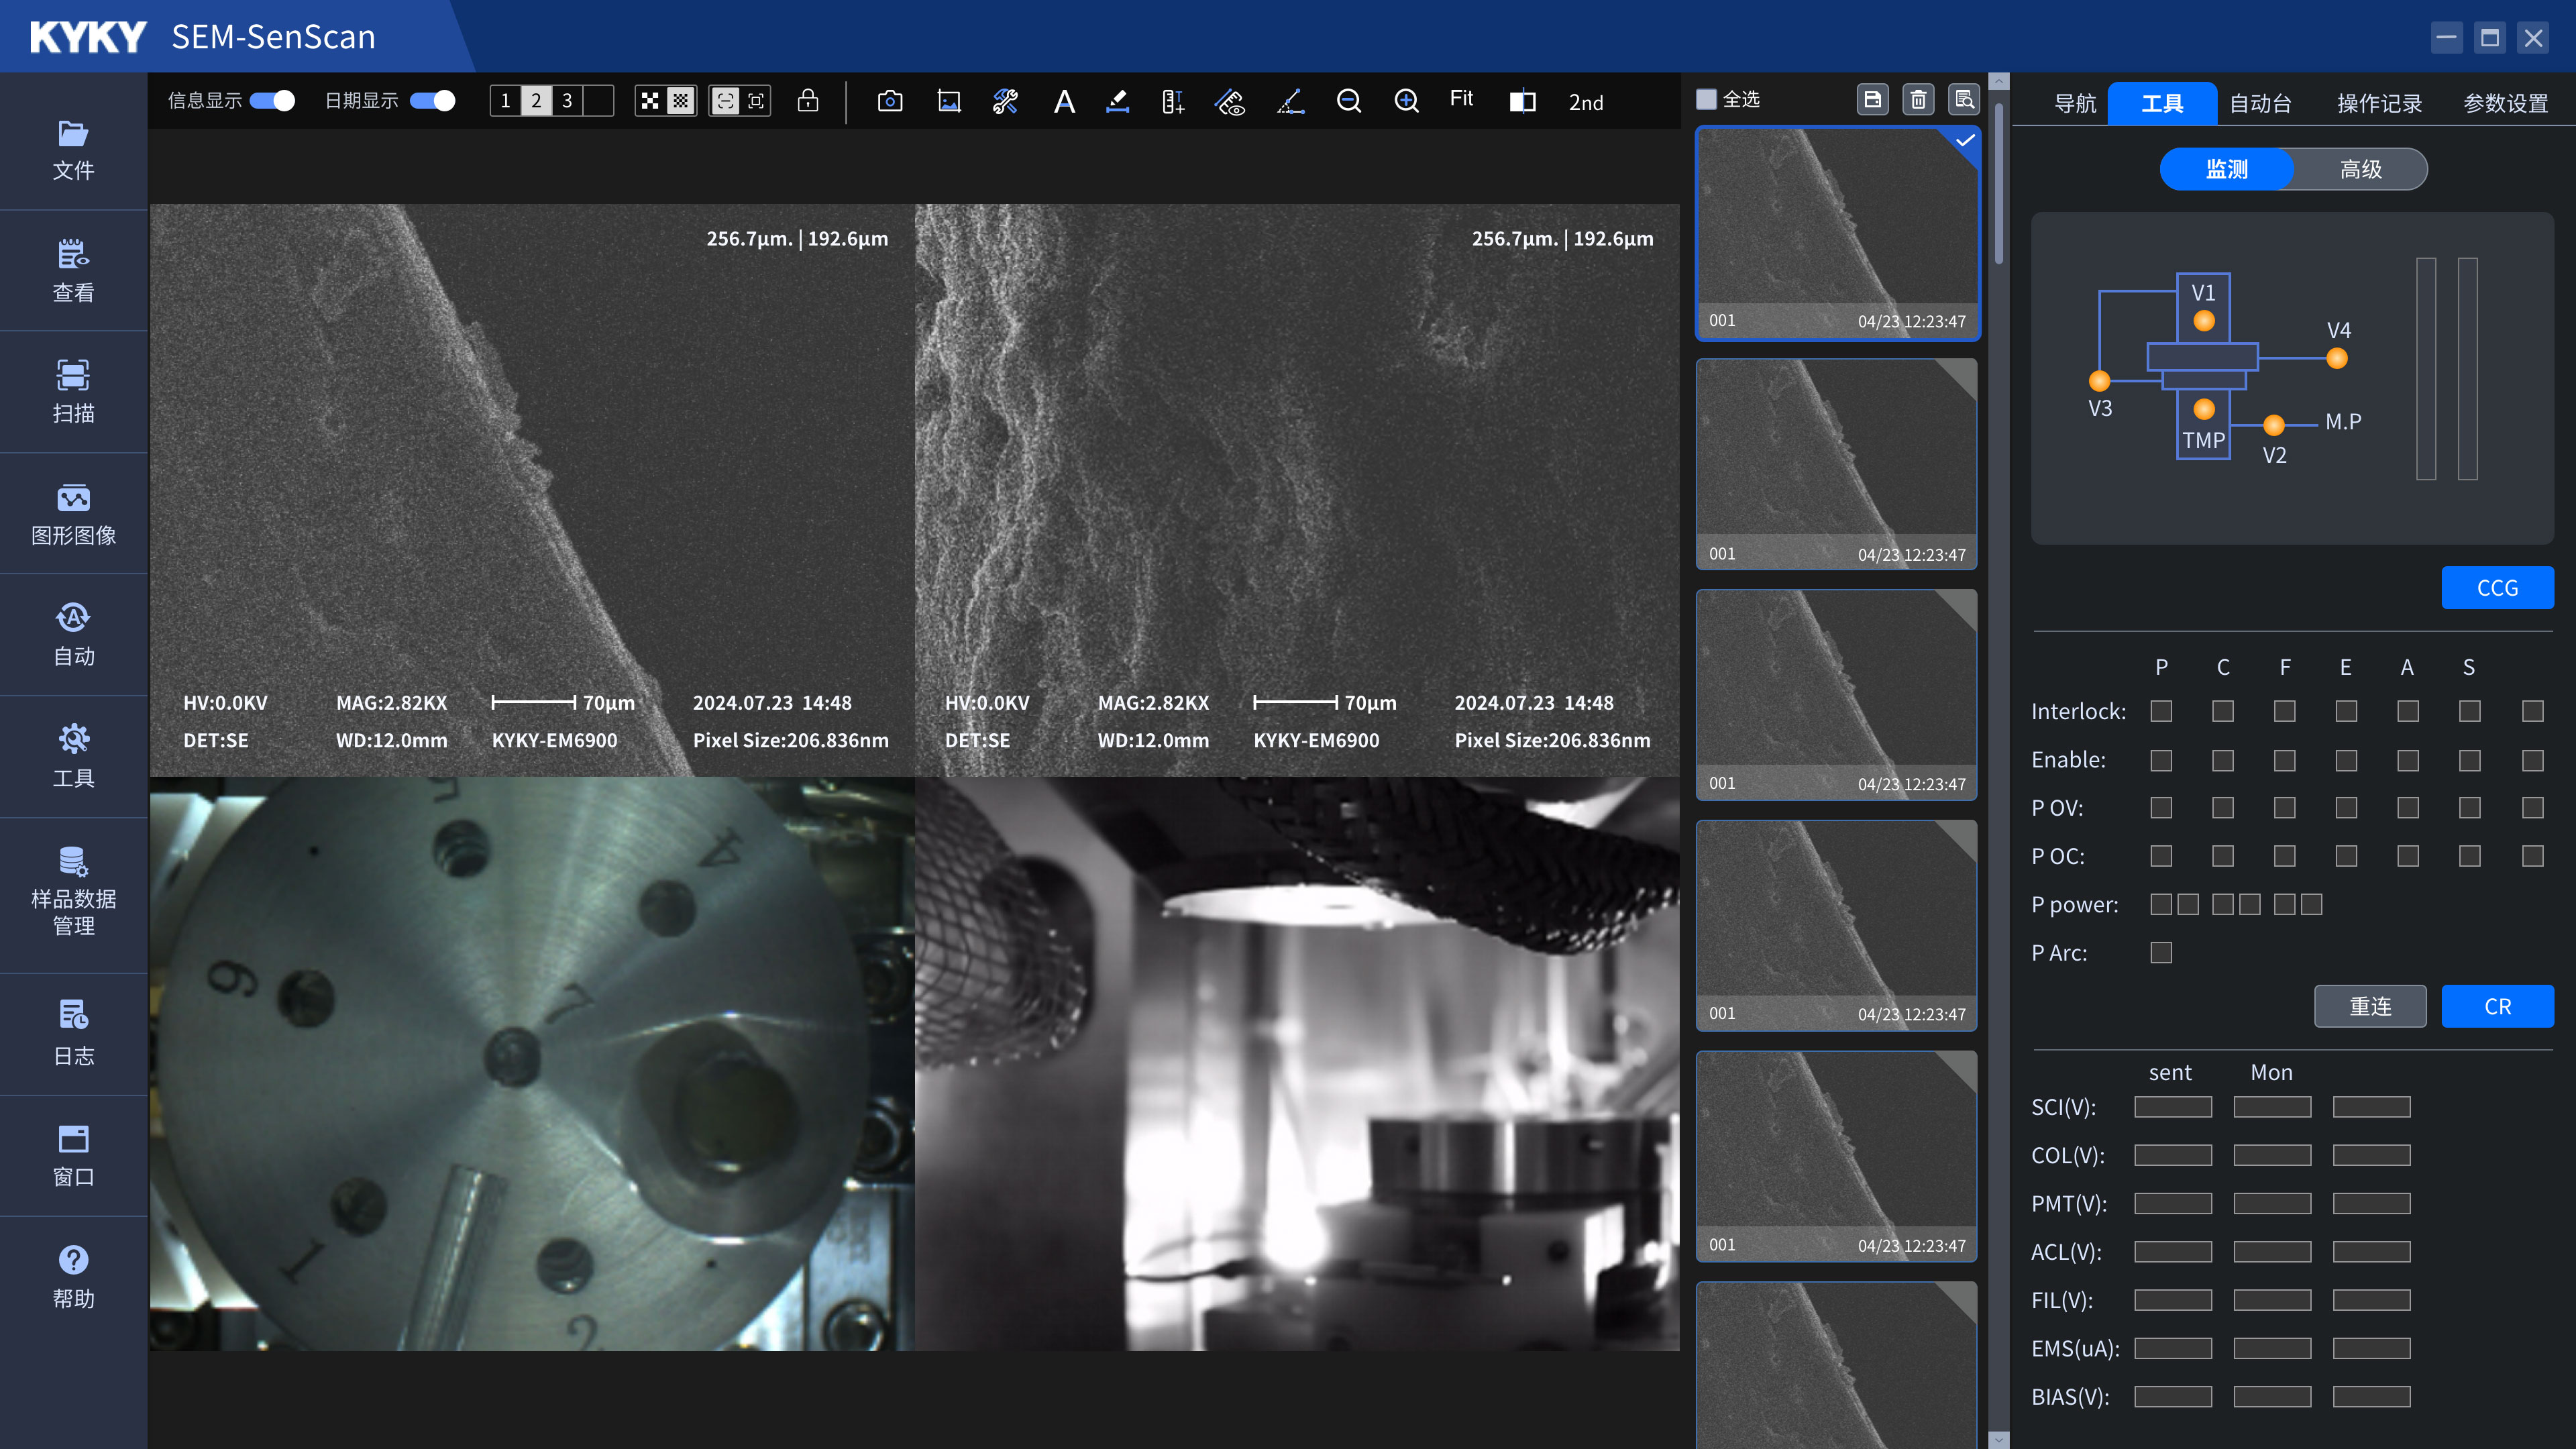Click the camera snapshot icon

point(889,101)
